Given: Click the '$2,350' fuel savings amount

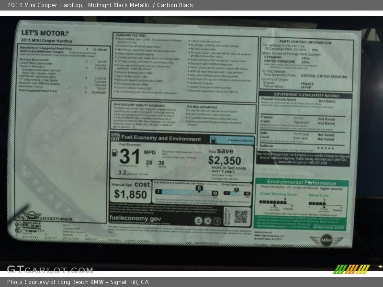Looking at the screenshot, I should click(x=225, y=161).
